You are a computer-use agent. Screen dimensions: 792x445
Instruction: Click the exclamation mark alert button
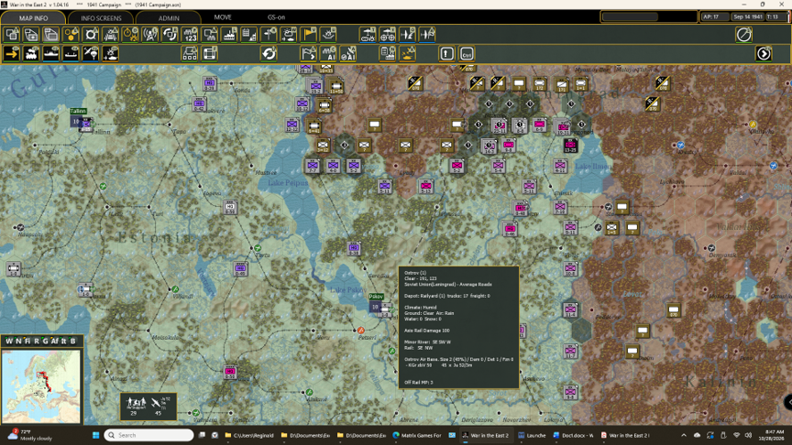[447, 53]
